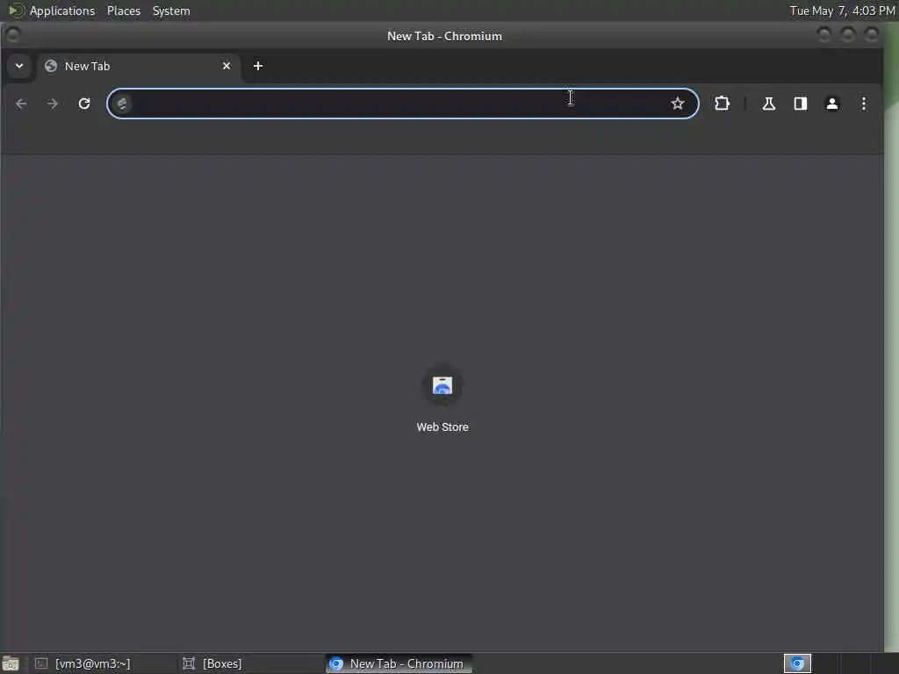Close the New Tab tab
The height and width of the screenshot is (674, 899).
coord(227,66)
